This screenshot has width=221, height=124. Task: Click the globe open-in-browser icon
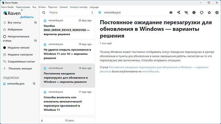tap(194, 13)
